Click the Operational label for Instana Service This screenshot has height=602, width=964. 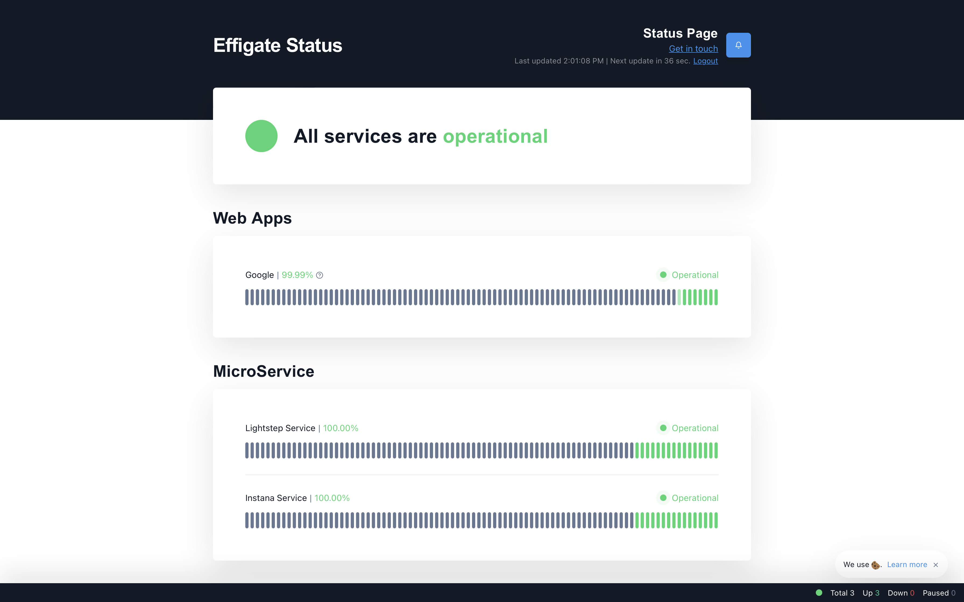695,498
